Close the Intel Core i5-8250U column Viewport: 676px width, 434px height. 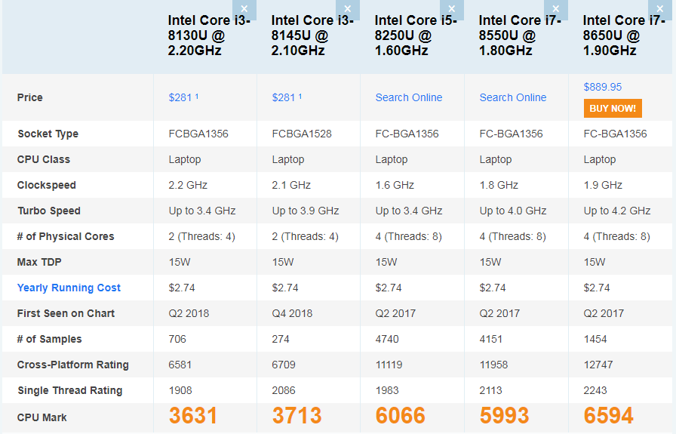tap(451, 10)
